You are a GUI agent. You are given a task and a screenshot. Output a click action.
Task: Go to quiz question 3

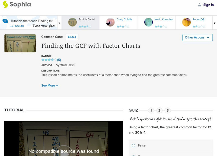[168, 110]
